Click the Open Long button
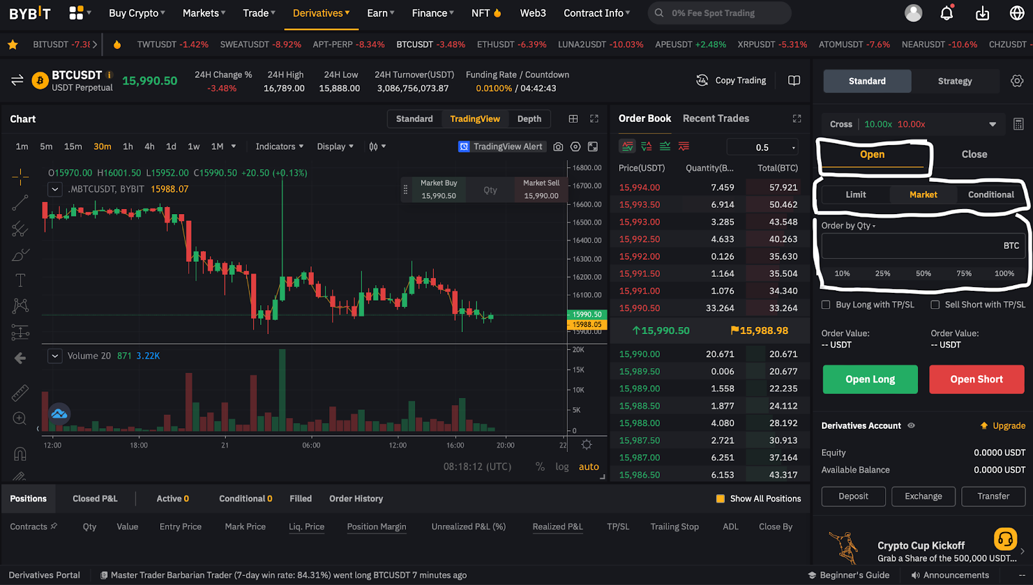 [870, 379]
